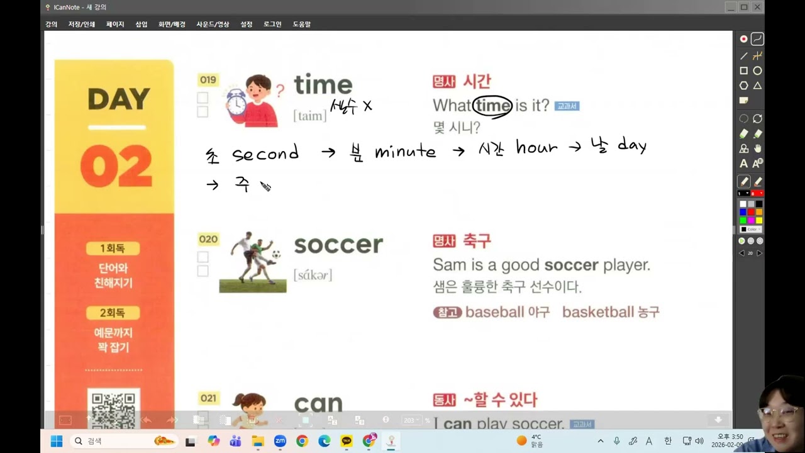This screenshot has width=805, height=453.
Task: Open the 페이지 menu
Action: [115, 25]
